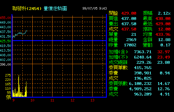Click the sell order count 390,981
The height and width of the screenshot is (112, 174).
143,73
